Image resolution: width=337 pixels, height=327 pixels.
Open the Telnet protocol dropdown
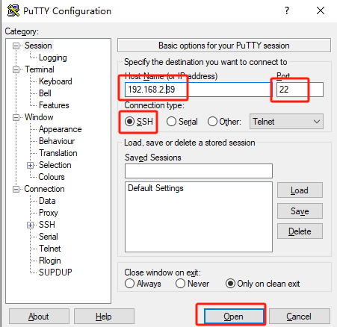point(286,122)
